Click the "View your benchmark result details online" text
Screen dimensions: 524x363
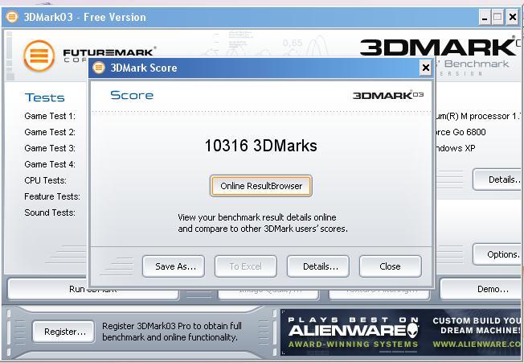point(257,217)
